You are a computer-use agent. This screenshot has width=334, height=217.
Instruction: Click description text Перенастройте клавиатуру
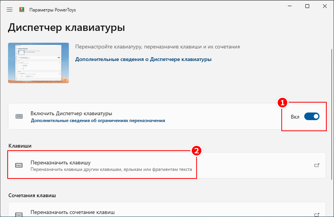(157, 47)
